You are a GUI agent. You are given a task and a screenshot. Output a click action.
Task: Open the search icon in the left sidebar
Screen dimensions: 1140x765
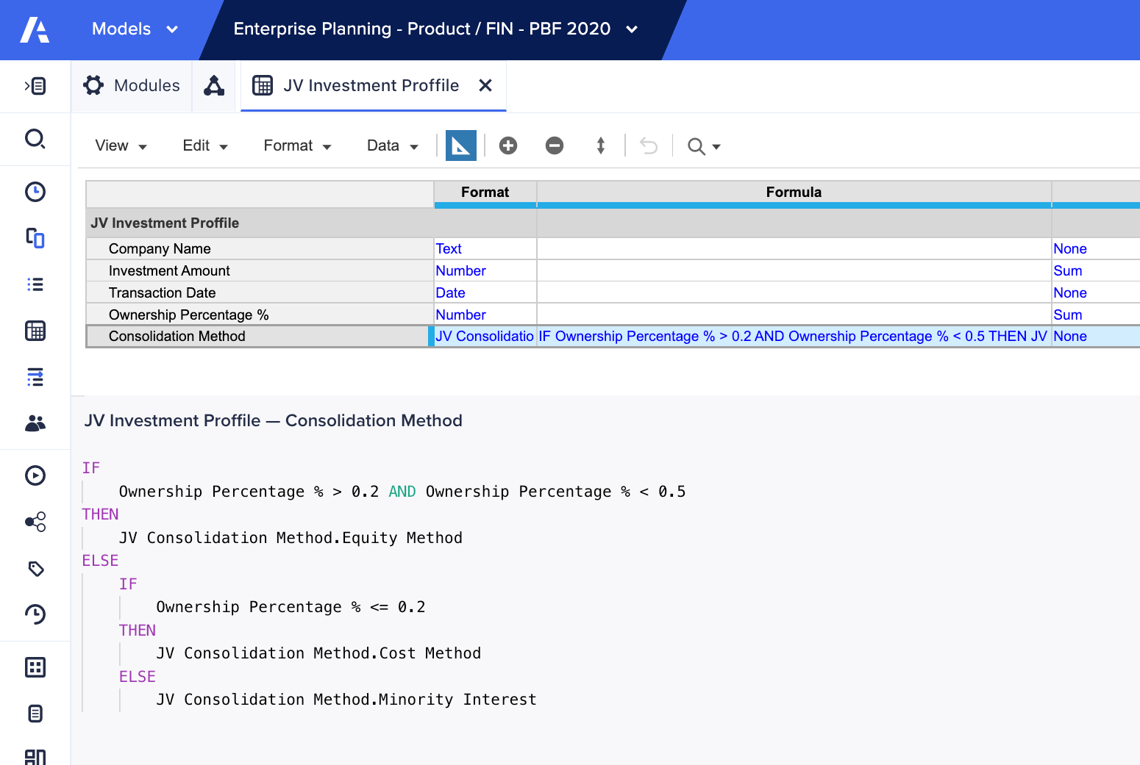[x=35, y=139]
